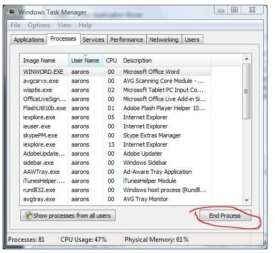Viewport: 275px width, 253px height.
Task: Open the View menu
Action: (x=64, y=25)
